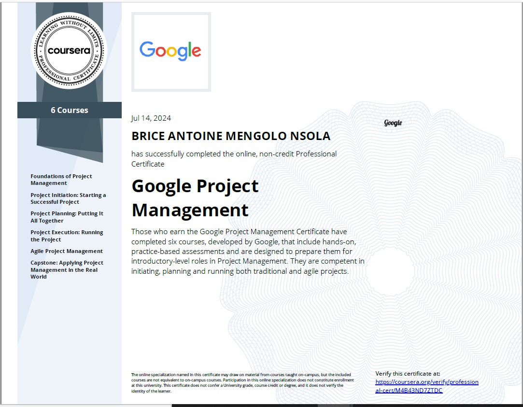
Task: Select the Google Project Management title
Action: [x=195, y=198]
